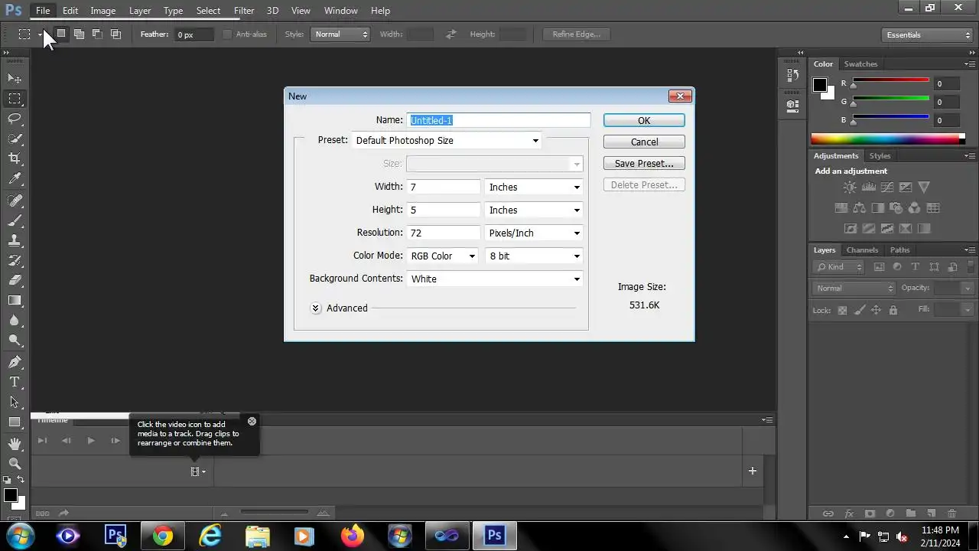Open the Filter menu

244,10
